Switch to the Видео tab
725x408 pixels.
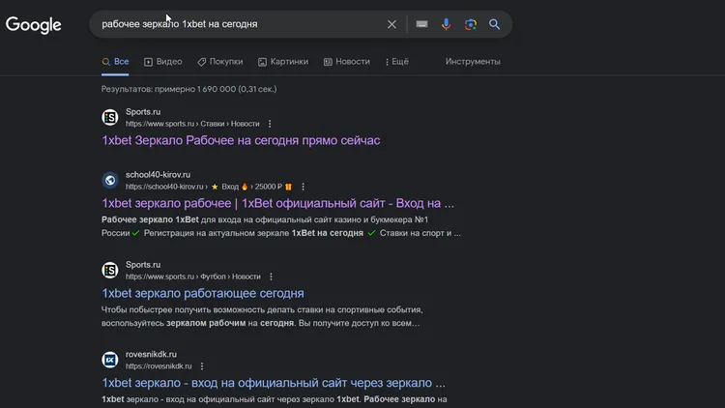click(162, 62)
